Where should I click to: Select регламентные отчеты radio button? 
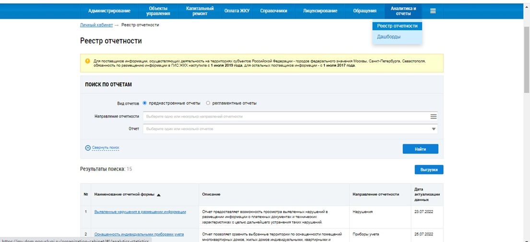pos(208,103)
